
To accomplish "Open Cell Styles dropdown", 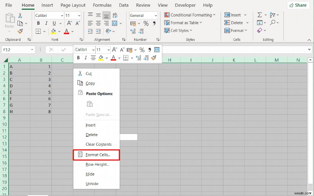I will [178, 31].
